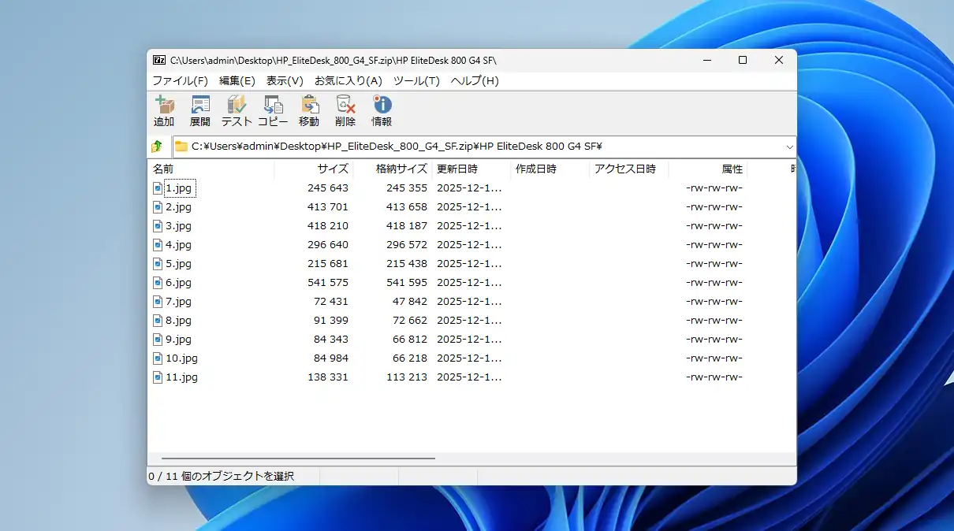
Task: Sort by the 更新日時 column header
Action: 457,169
